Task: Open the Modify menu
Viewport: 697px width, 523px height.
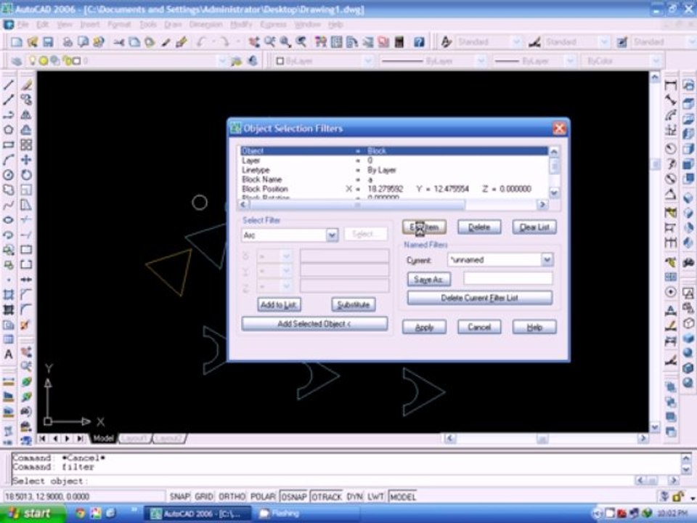Action: point(241,25)
